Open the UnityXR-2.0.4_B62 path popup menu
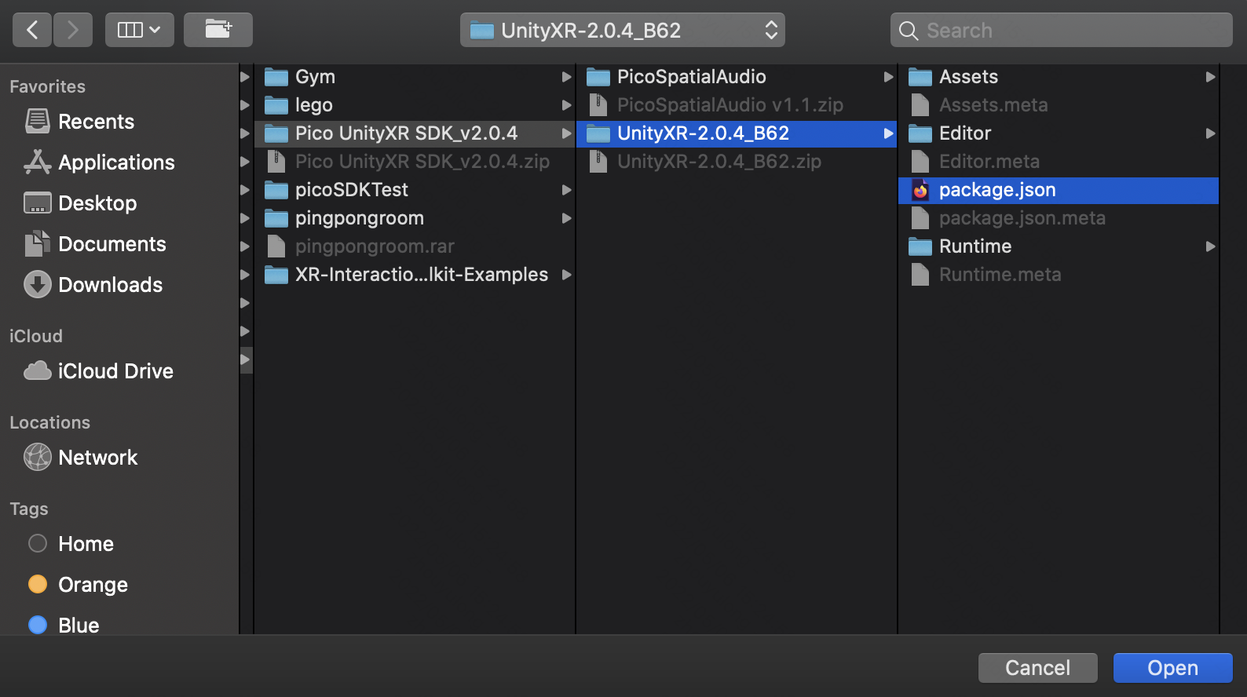 pos(623,31)
